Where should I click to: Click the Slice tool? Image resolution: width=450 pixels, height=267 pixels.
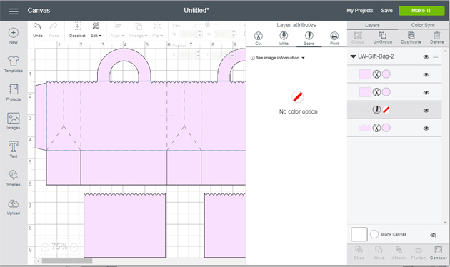coord(359,253)
